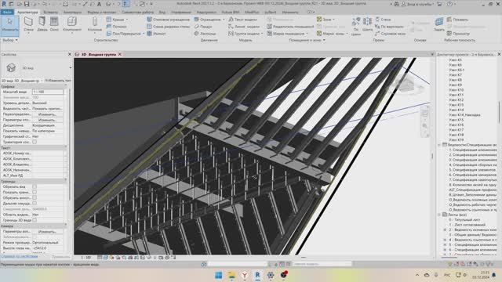Click the ViewCube in the 3D view
This screenshot has height=282, width=502.
point(405,84)
